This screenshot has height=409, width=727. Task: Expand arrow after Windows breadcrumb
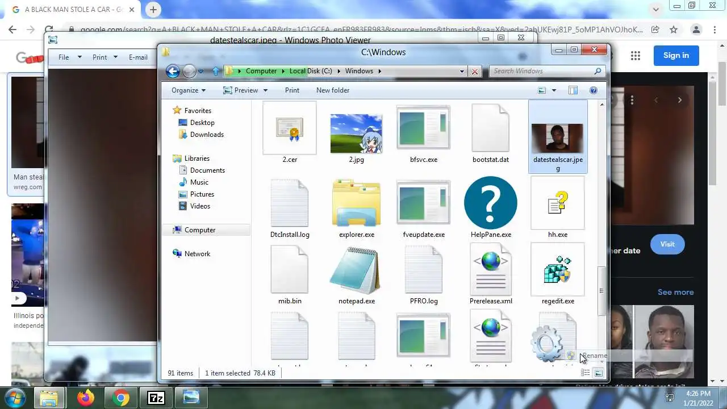tap(380, 71)
